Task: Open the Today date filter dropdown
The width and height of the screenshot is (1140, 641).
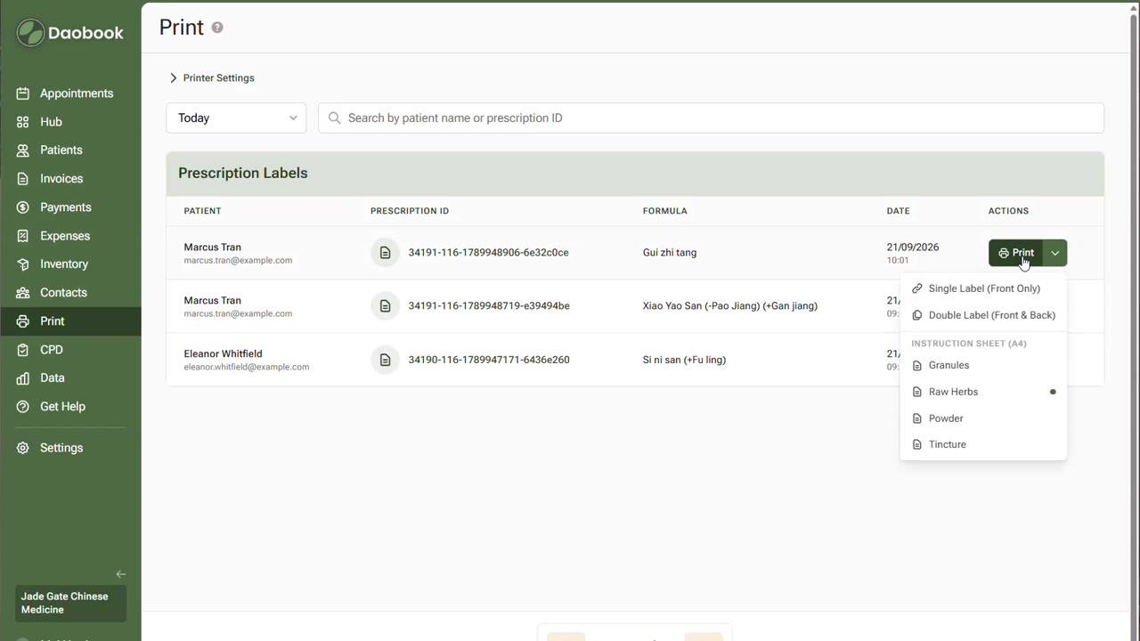Action: click(x=236, y=118)
